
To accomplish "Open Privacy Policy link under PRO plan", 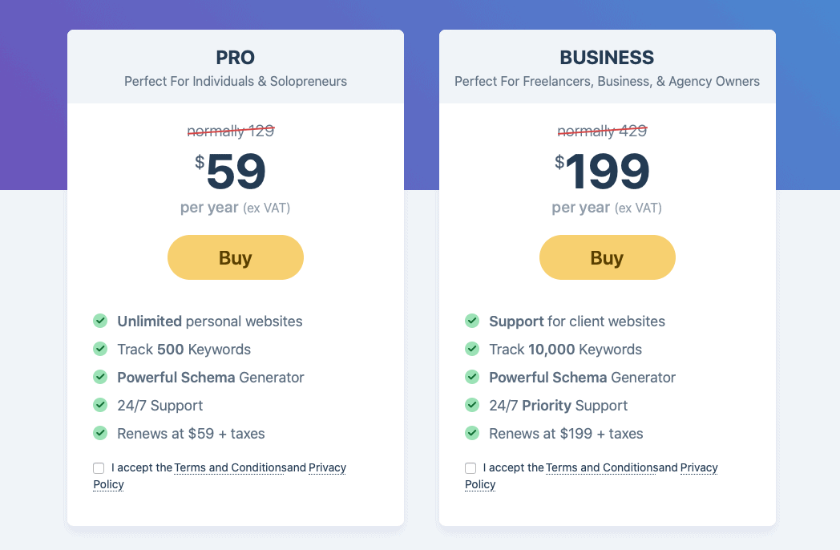I will click(327, 467).
